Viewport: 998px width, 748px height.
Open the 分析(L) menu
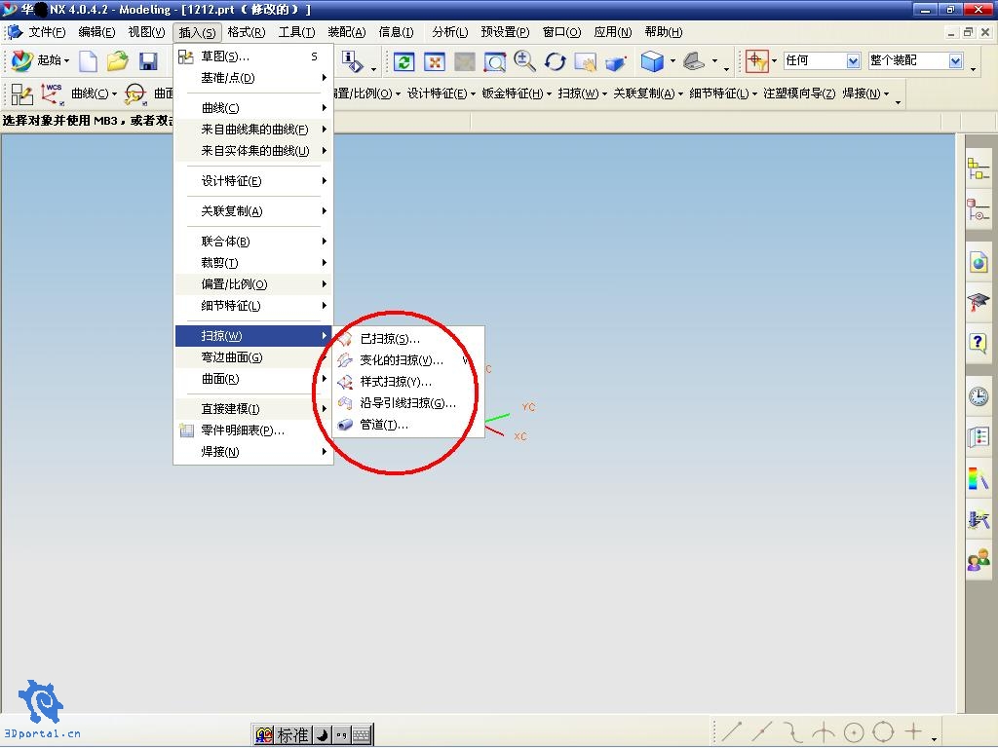point(449,32)
